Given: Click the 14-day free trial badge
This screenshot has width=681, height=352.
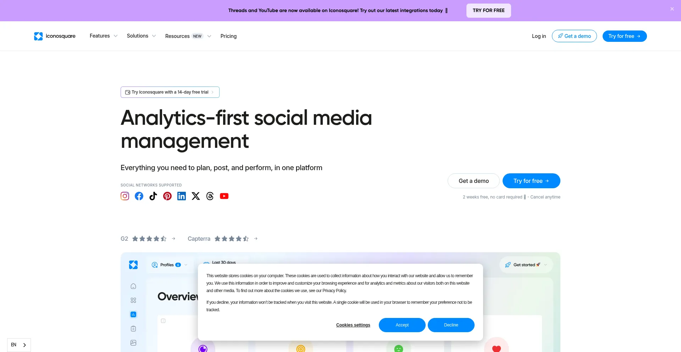Looking at the screenshot, I should [x=170, y=92].
